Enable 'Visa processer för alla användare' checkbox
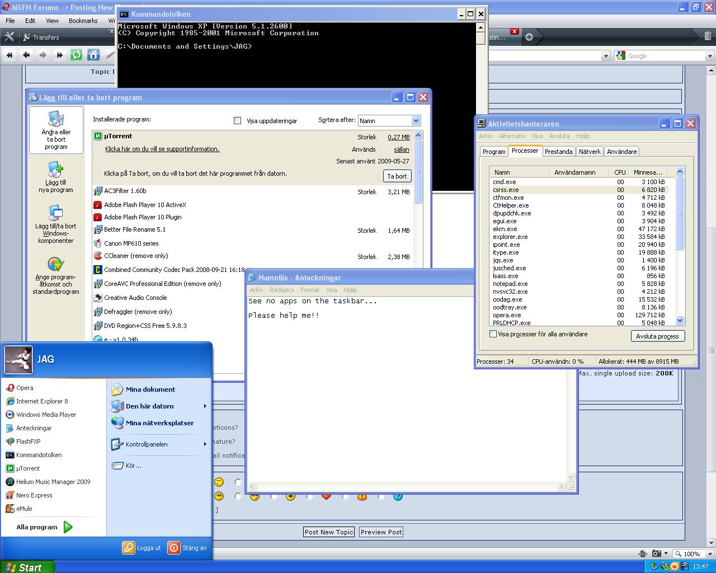The width and height of the screenshot is (716, 573). pos(493,334)
